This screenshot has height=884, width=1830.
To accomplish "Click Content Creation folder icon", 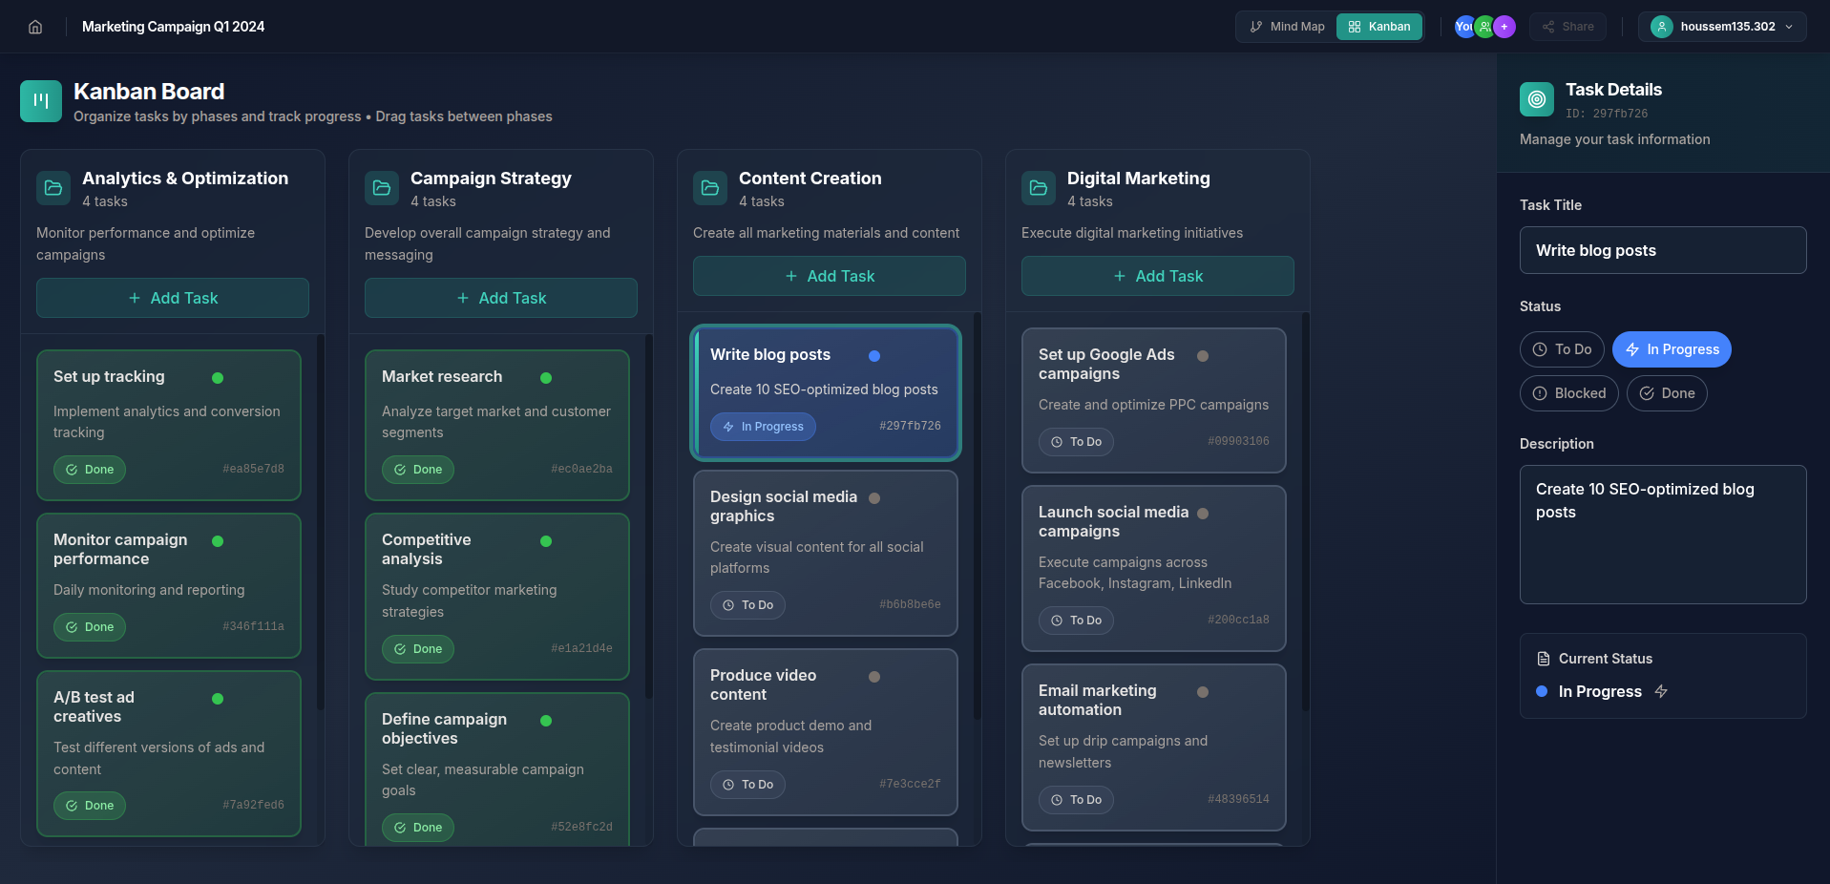I will click(710, 188).
